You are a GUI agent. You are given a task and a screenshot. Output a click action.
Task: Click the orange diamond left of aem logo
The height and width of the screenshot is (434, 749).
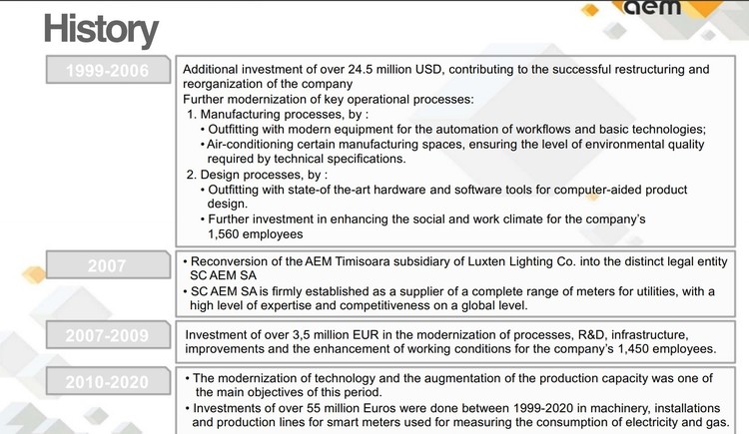(x=590, y=10)
